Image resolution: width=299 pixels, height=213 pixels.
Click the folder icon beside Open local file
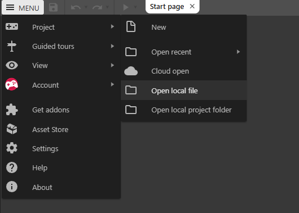[131, 90]
